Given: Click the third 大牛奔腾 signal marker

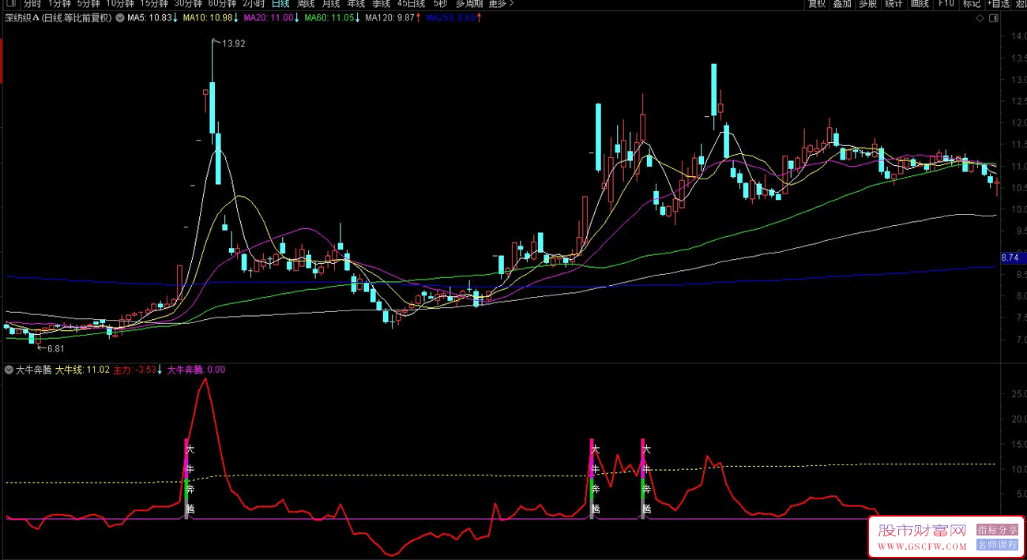Looking at the screenshot, I should click(x=646, y=479).
